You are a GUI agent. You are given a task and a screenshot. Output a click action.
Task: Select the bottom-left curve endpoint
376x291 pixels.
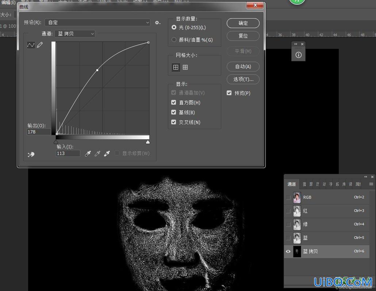tap(57, 134)
